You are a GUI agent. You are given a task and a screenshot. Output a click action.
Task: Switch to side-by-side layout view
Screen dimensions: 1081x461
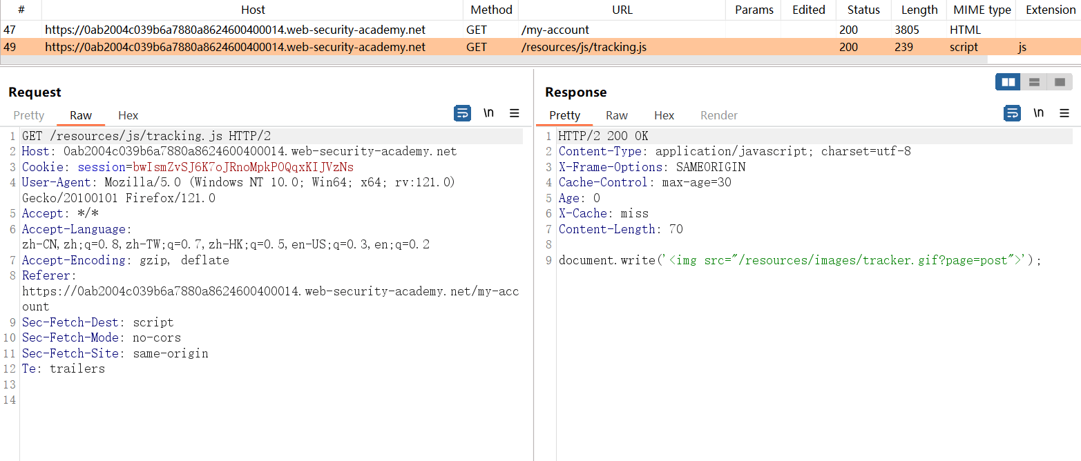(x=1008, y=82)
